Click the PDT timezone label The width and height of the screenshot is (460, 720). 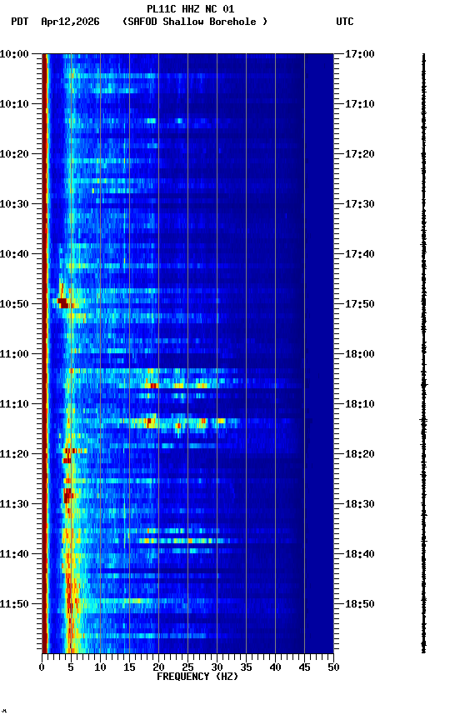click(20, 22)
